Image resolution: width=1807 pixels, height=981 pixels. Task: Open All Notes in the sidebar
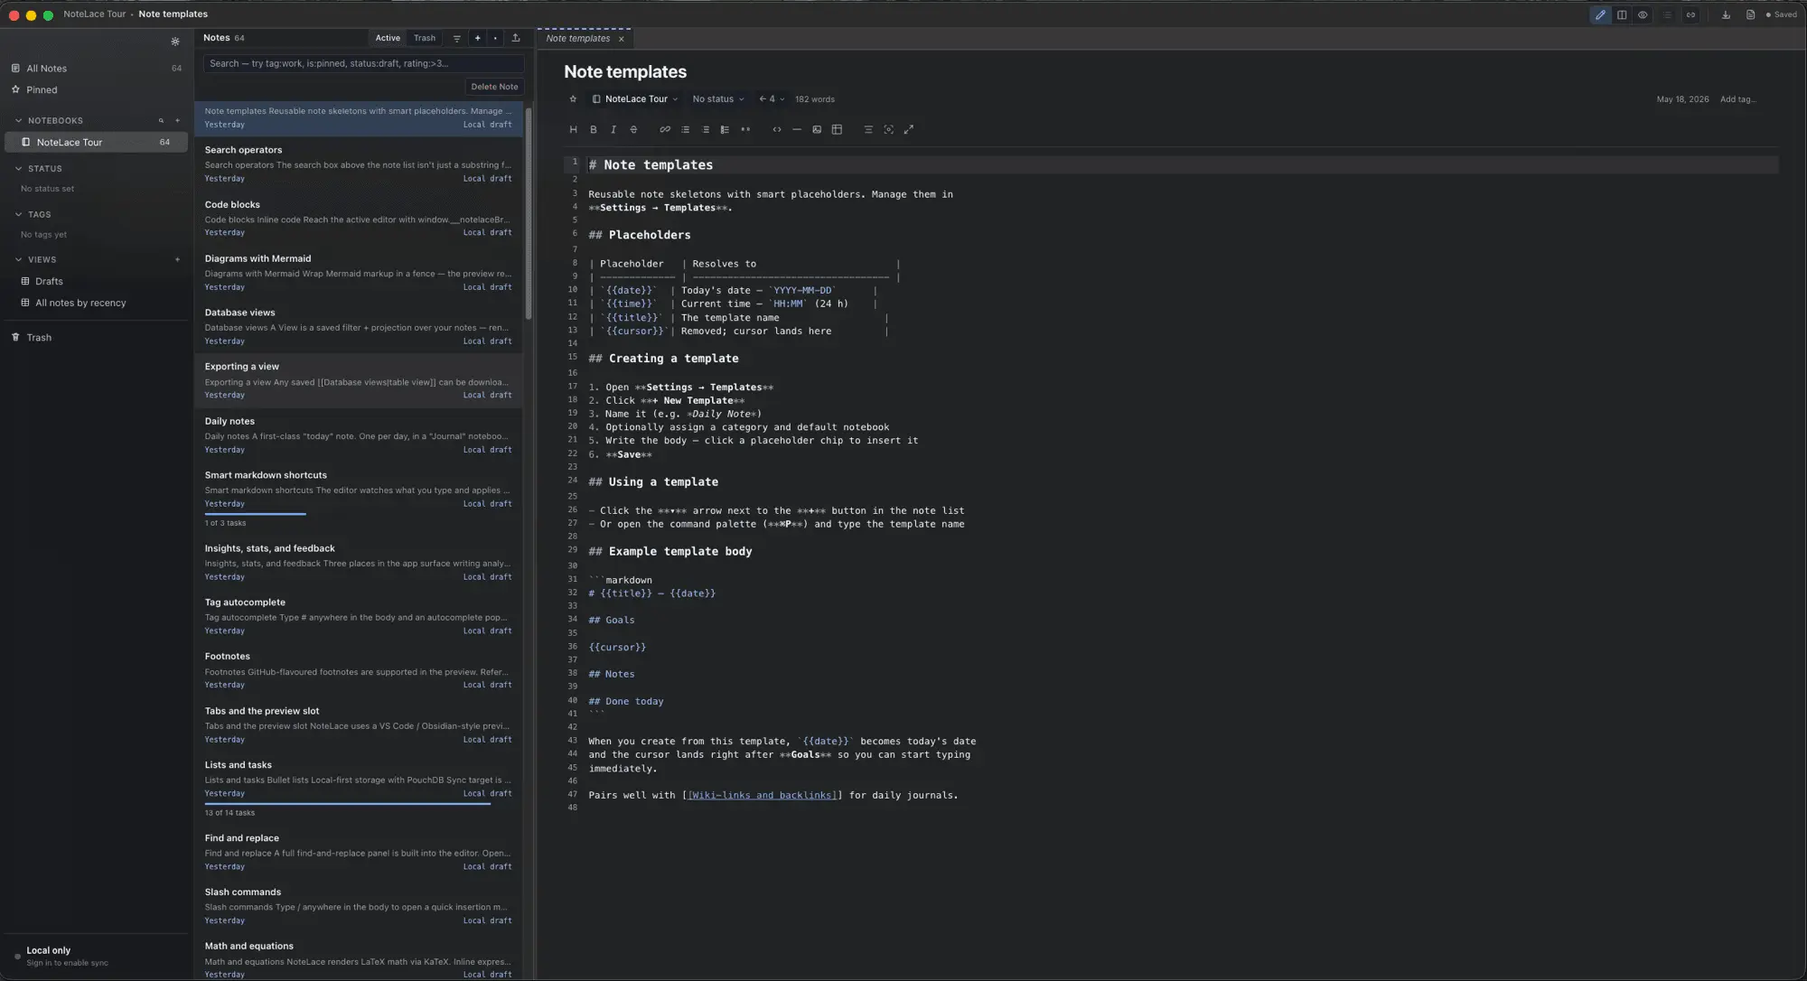(96, 69)
